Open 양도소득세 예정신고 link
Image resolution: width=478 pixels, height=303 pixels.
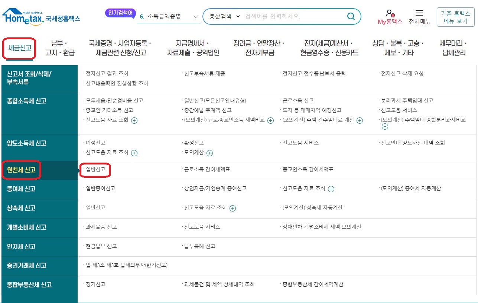click(x=95, y=143)
